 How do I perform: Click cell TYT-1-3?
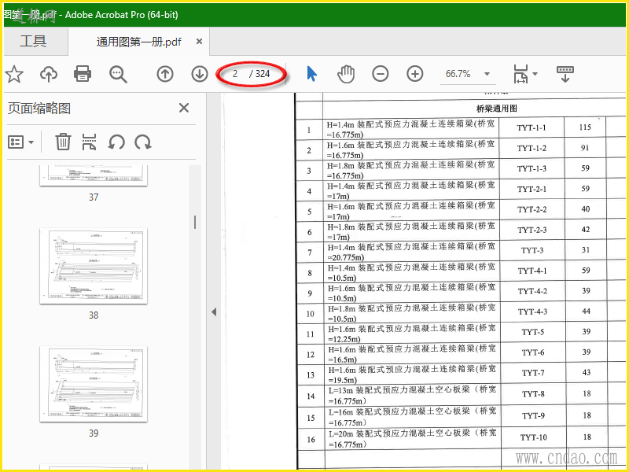coord(532,168)
